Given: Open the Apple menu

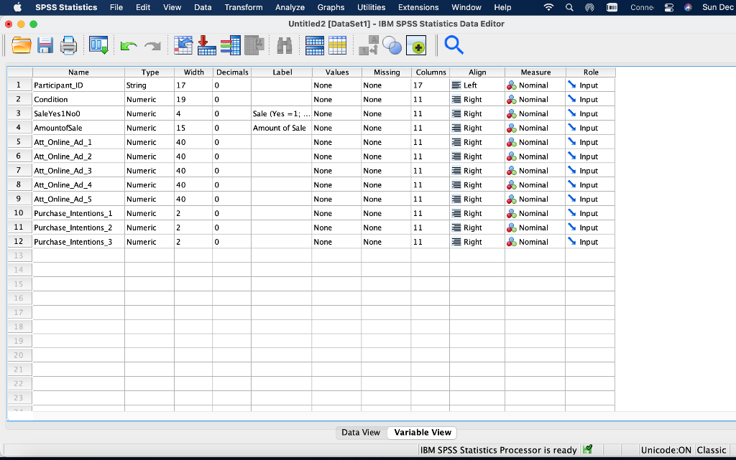Looking at the screenshot, I should [x=17, y=7].
